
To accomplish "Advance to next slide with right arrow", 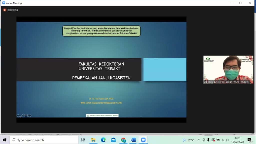I will click(29, 116).
